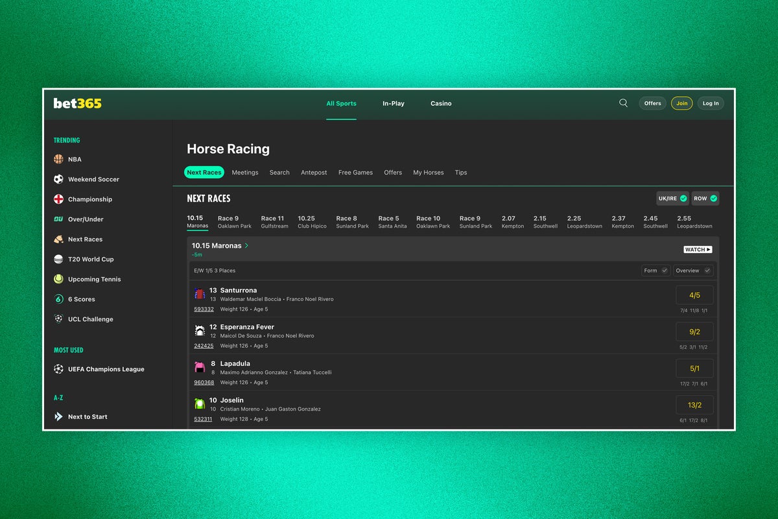This screenshot has width=778, height=519.
Task: Select the 6 Scores icon
Action: coord(59,299)
